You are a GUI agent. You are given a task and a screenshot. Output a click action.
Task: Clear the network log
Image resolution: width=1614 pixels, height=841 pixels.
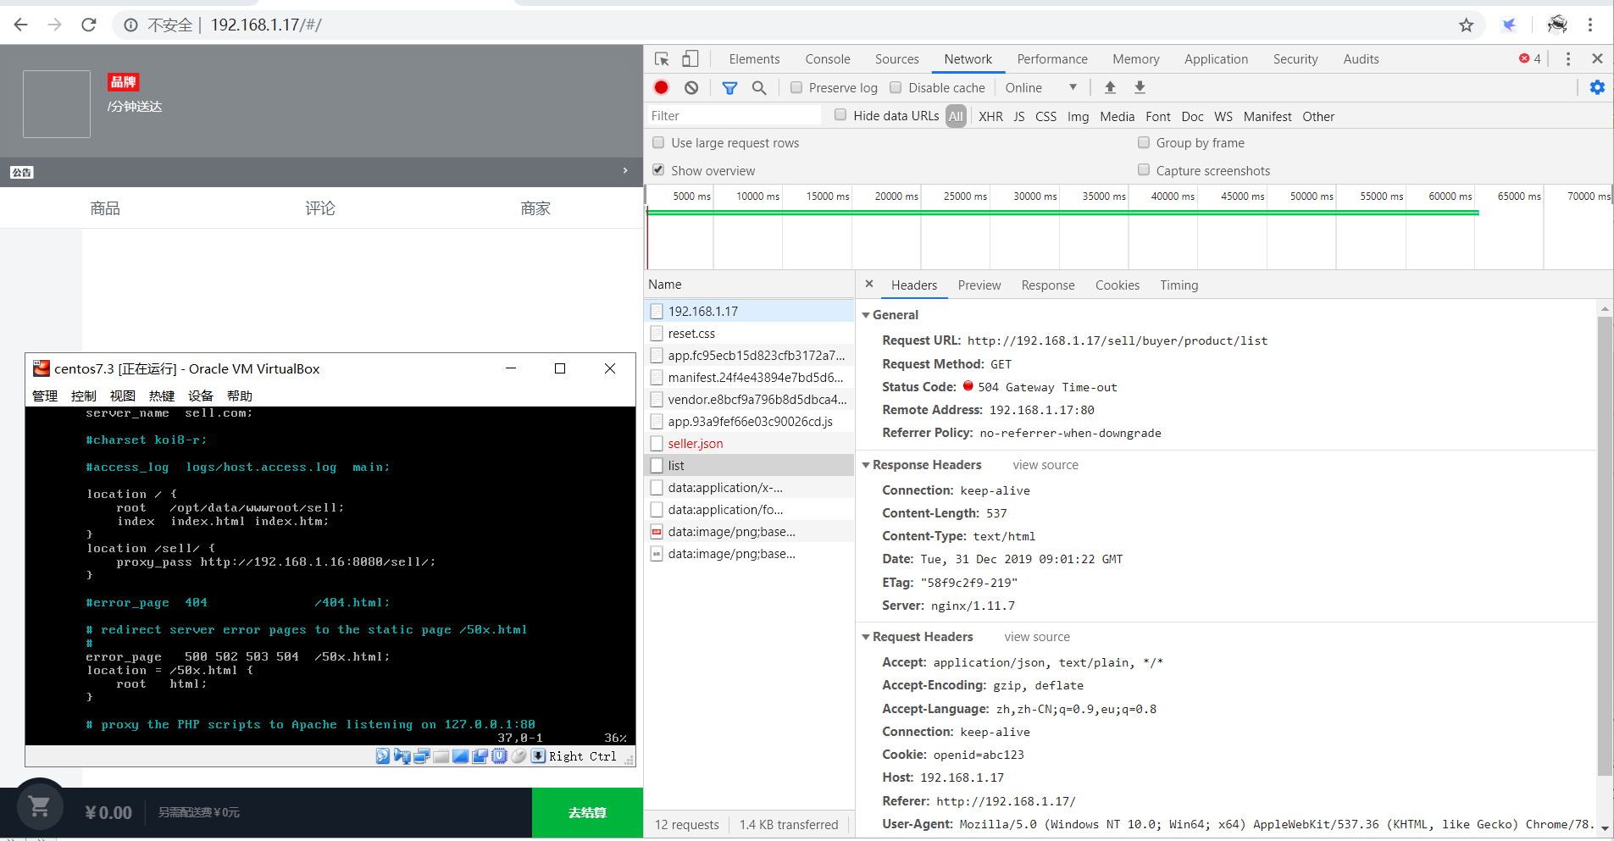pyautogui.click(x=691, y=87)
